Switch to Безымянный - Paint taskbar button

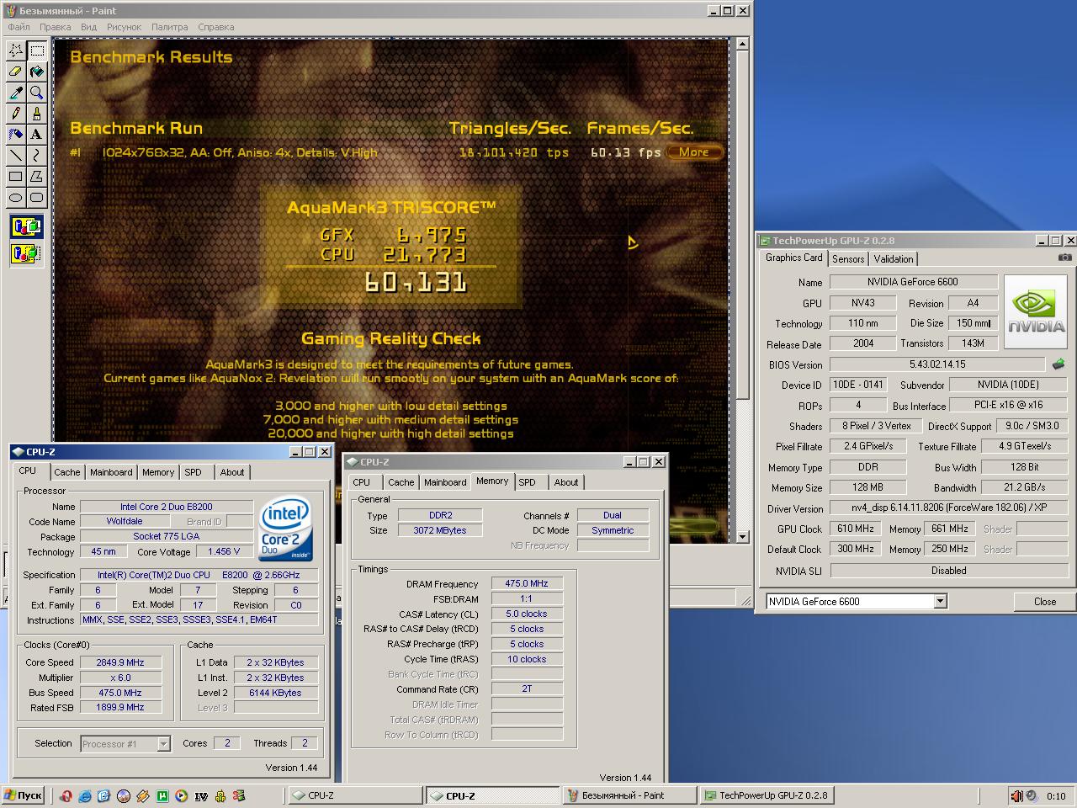point(629,795)
